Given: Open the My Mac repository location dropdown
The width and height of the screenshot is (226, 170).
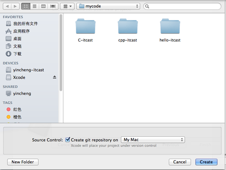Looking at the screenshot, I should click(x=153, y=139).
